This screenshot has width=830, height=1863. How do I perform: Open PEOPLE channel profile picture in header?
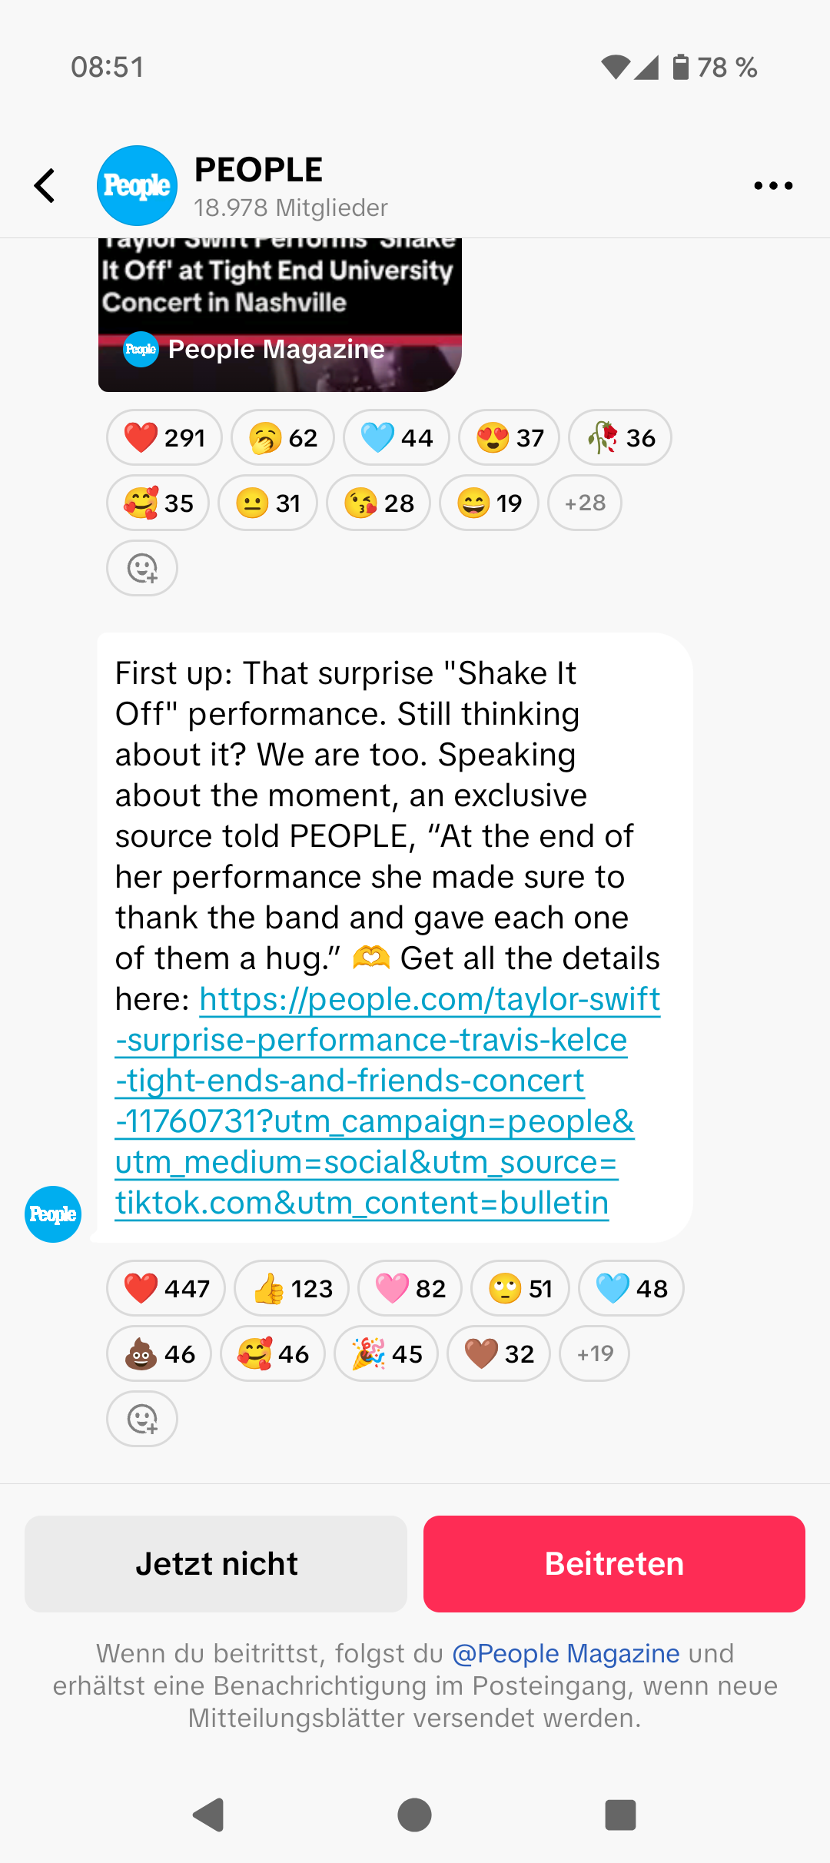pos(137,186)
